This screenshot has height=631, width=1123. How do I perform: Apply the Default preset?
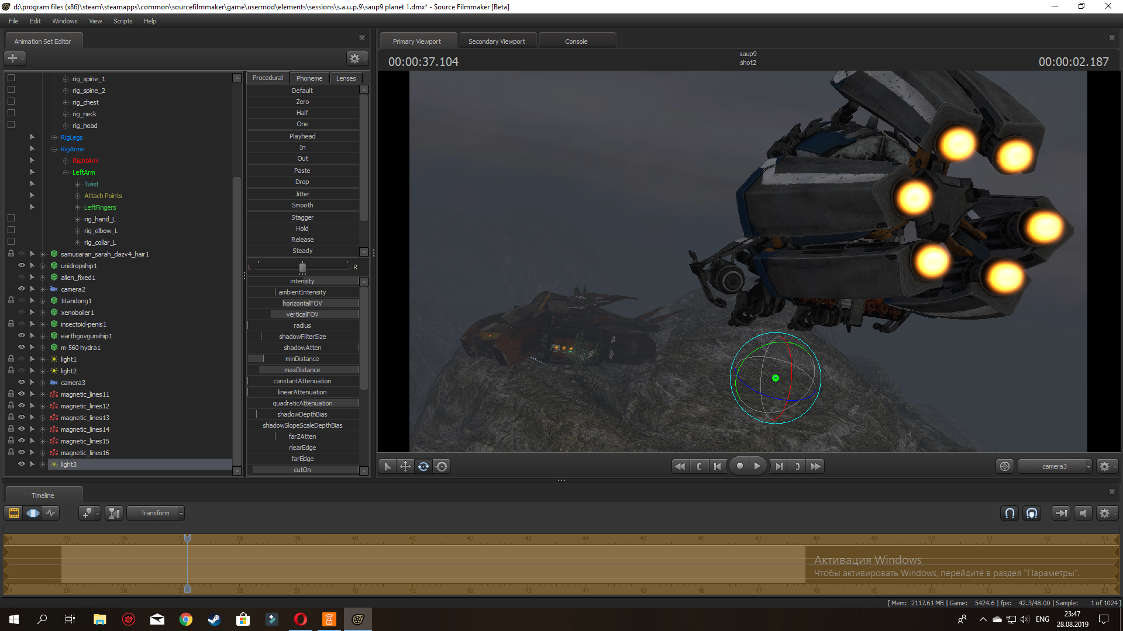[302, 91]
